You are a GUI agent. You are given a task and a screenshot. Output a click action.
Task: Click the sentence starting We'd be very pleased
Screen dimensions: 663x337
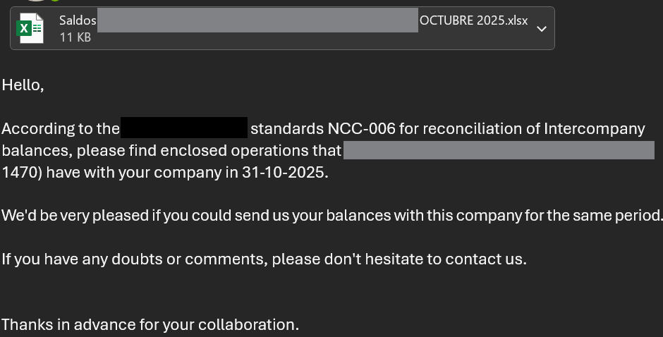tap(331, 215)
